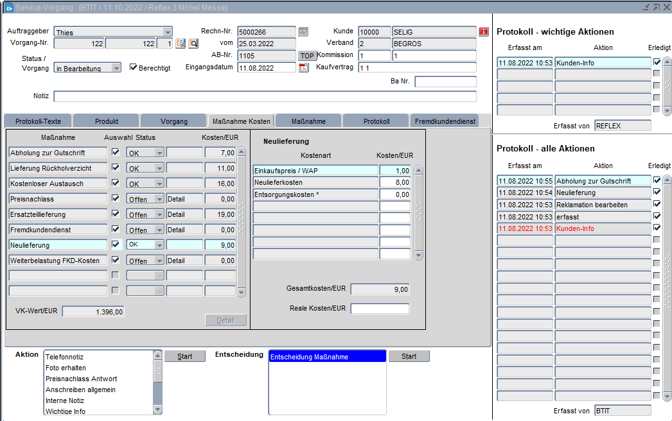Switch to the Protokoll-Texte tab

pyautogui.click(x=38, y=121)
